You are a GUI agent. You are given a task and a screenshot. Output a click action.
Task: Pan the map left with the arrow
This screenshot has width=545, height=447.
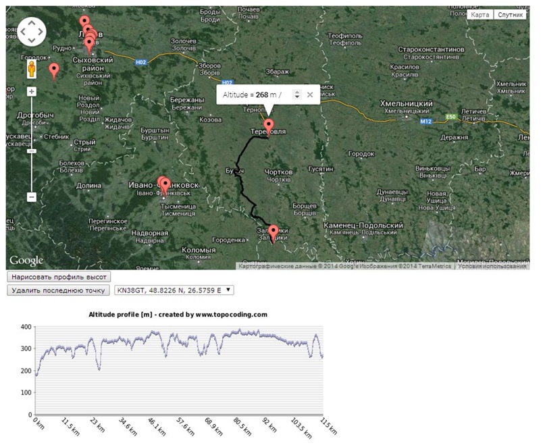(x=22, y=31)
